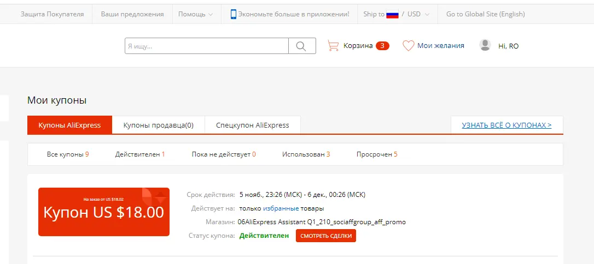Click the Hi, RO account greeting
This screenshot has width=594, height=264.
point(508,46)
